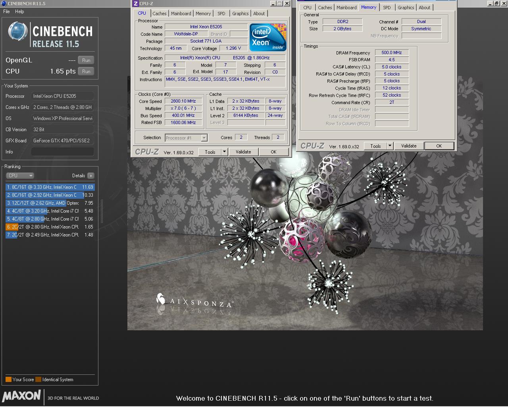
Task: Select ranking entry 12C/12T AMD Opteron
Action: pos(50,203)
